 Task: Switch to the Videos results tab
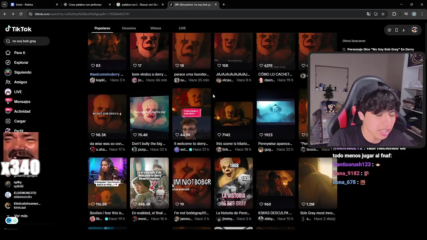[x=155, y=28]
